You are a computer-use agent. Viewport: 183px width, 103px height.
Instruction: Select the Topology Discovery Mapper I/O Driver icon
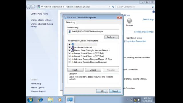tap(73, 59)
